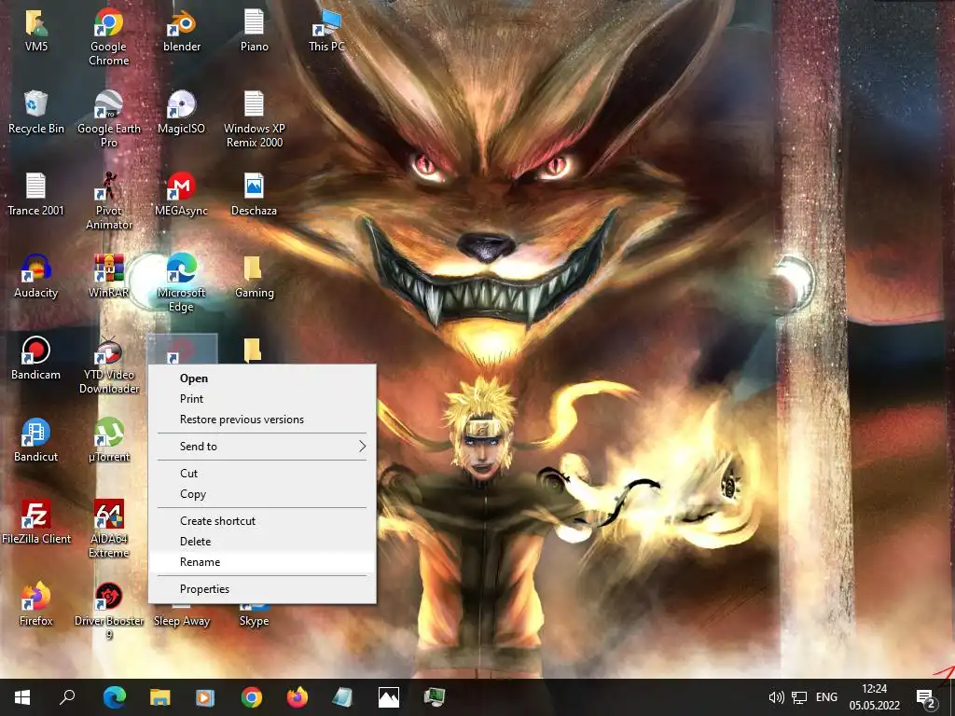This screenshot has height=716, width=955.
Task: Click Restore previous versions
Action: tap(262, 420)
